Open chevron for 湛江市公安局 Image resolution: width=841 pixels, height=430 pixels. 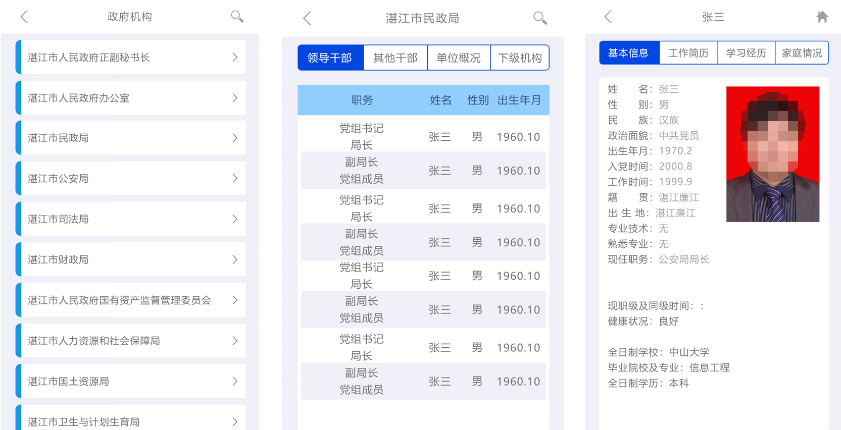point(235,179)
